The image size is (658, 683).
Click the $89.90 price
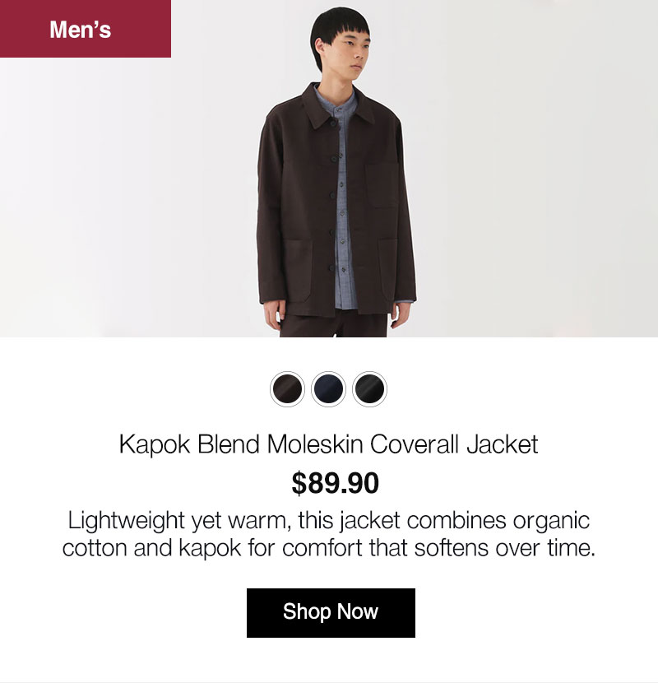(335, 483)
